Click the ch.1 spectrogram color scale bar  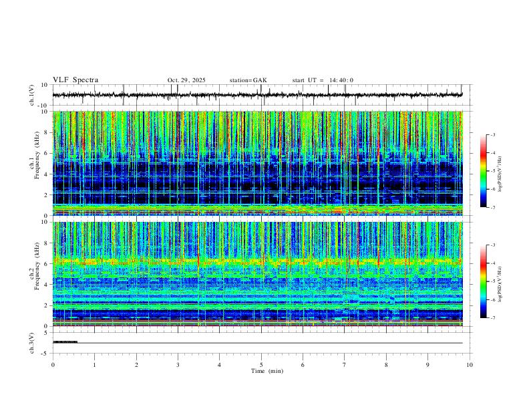pos(484,171)
